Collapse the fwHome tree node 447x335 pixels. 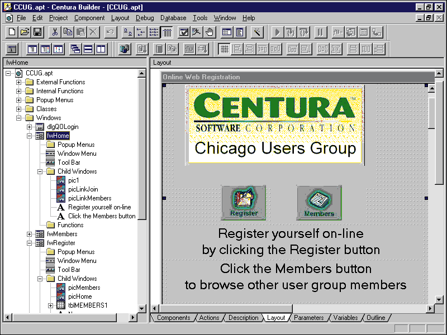coord(29,136)
